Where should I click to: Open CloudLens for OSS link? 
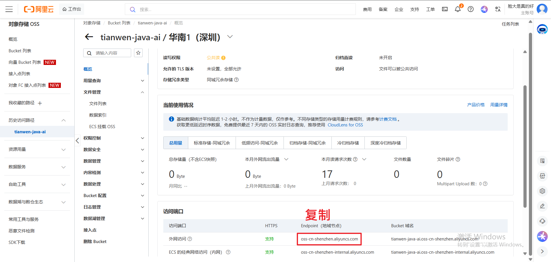(x=345, y=125)
